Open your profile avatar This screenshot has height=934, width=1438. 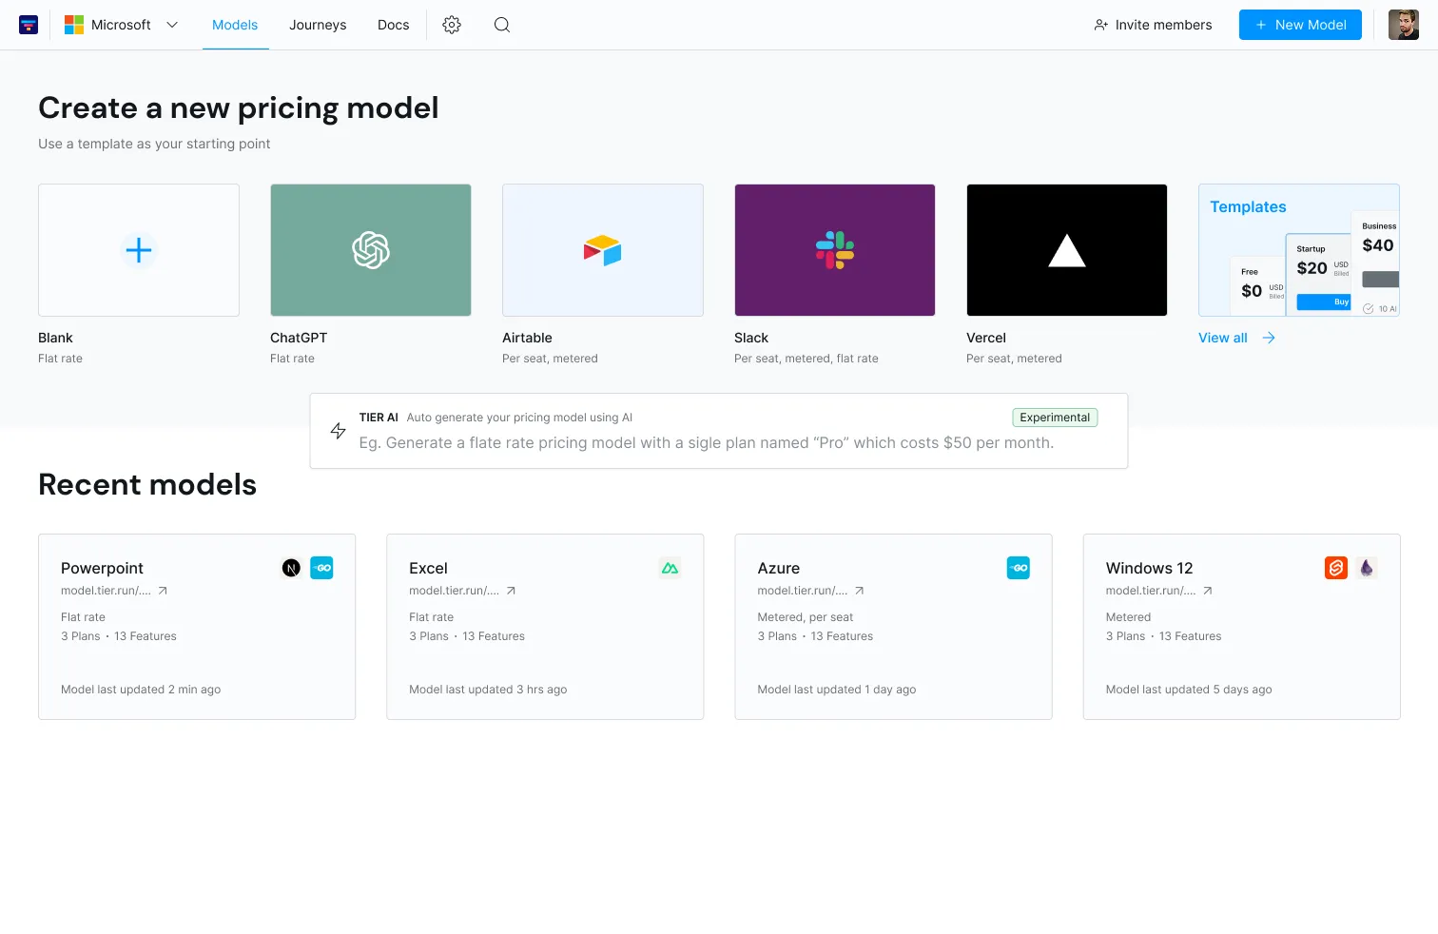(x=1403, y=24)
